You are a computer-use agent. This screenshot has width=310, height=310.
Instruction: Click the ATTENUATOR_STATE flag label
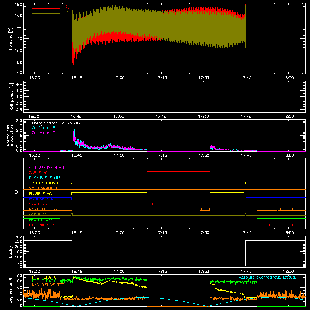click(x=47, y=167)
